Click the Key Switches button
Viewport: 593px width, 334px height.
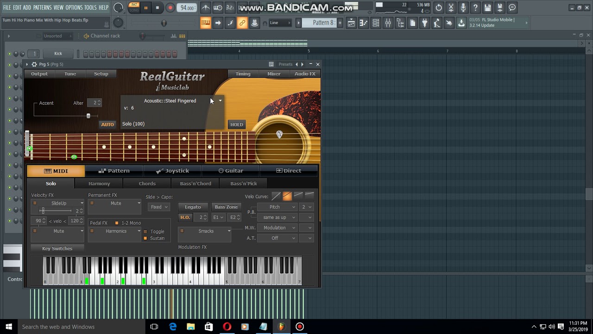(x=57, y=249)
